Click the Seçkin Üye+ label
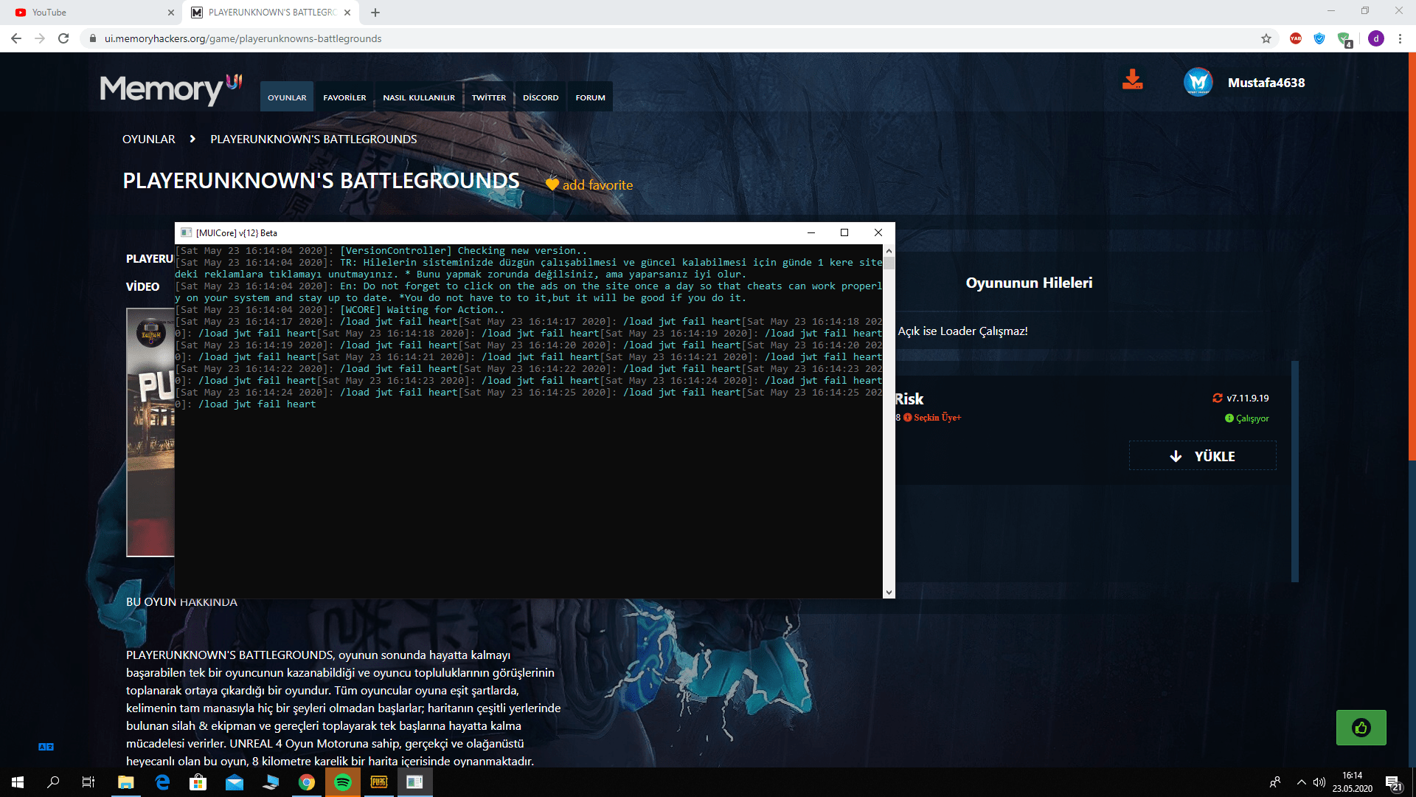Image resolution: width=1416 pixels, height=797 pixels. [933, 418]
